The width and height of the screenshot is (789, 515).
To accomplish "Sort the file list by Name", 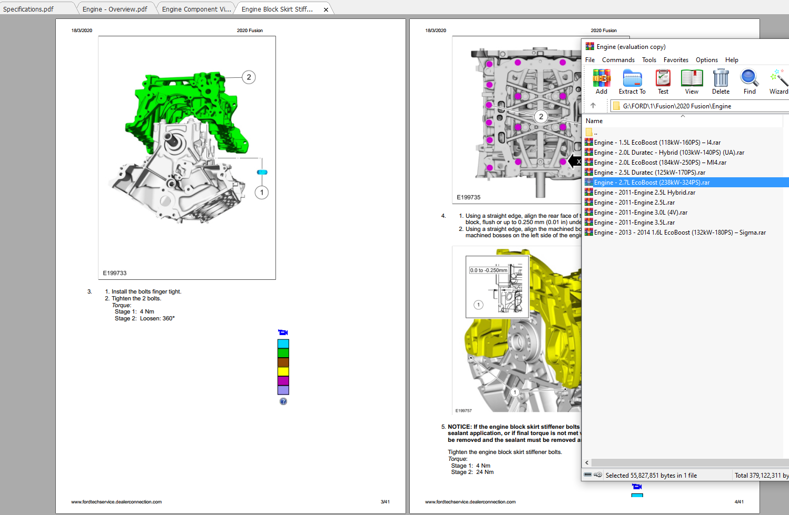I will click(594, 120).
